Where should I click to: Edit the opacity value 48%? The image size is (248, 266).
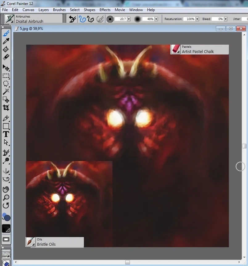(x=148, y=19)
